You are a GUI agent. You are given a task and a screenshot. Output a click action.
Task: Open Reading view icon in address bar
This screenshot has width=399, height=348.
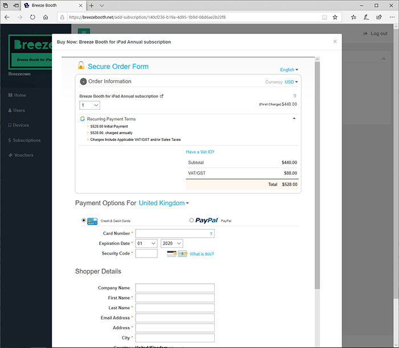pyautogui.click(x=324, y=17)
